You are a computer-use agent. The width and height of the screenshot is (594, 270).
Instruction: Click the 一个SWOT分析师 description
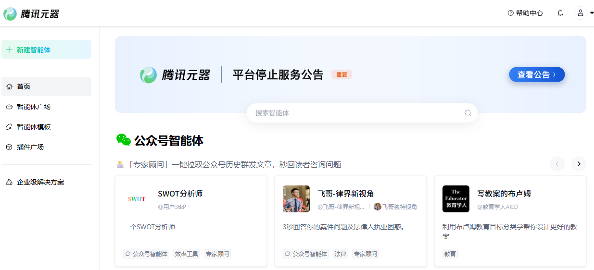click(149, 227)
